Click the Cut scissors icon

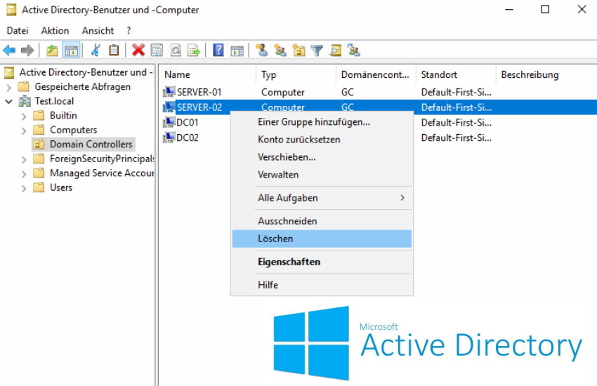point(96,51)
